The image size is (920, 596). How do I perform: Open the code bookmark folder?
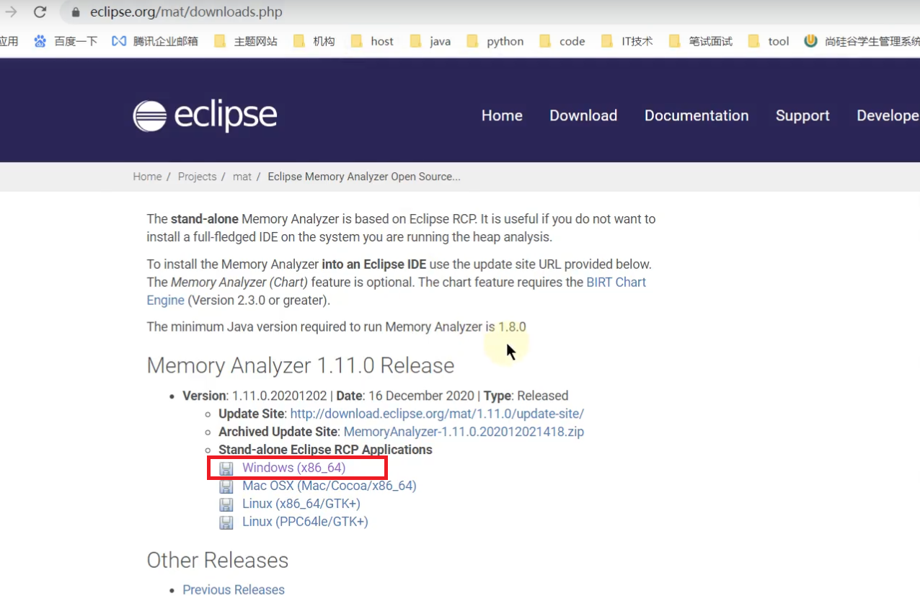[x=562, y=41]
